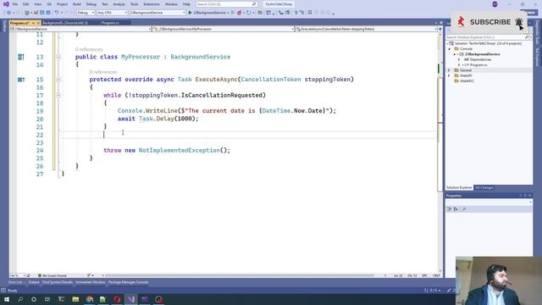Expand the Program.cs node in Solution Explorer
The image size is (542, 305).
pyautogui.click(x=459, y=65)
